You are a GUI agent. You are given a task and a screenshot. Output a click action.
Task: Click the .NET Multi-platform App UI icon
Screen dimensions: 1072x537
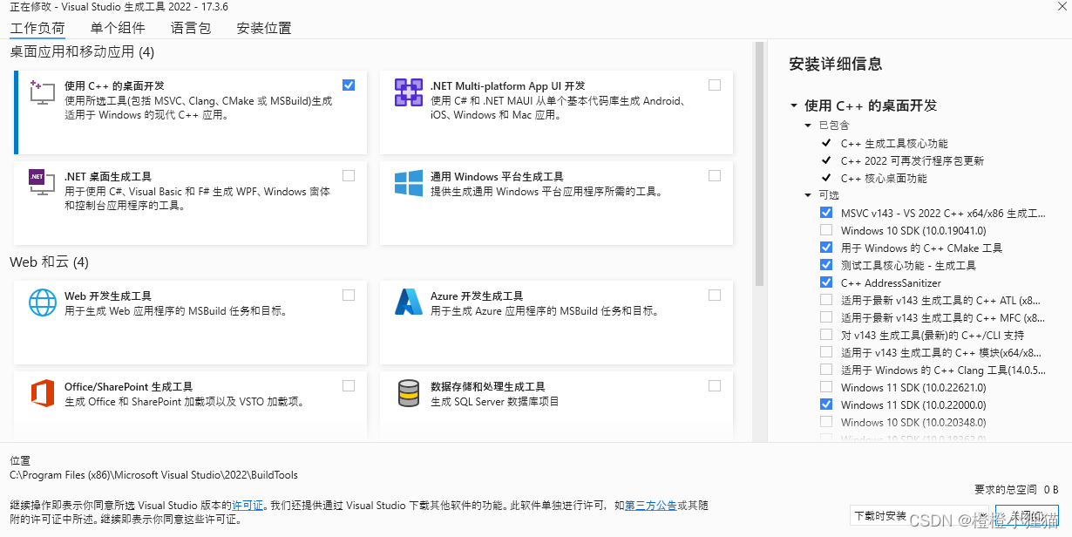(409, 92)
